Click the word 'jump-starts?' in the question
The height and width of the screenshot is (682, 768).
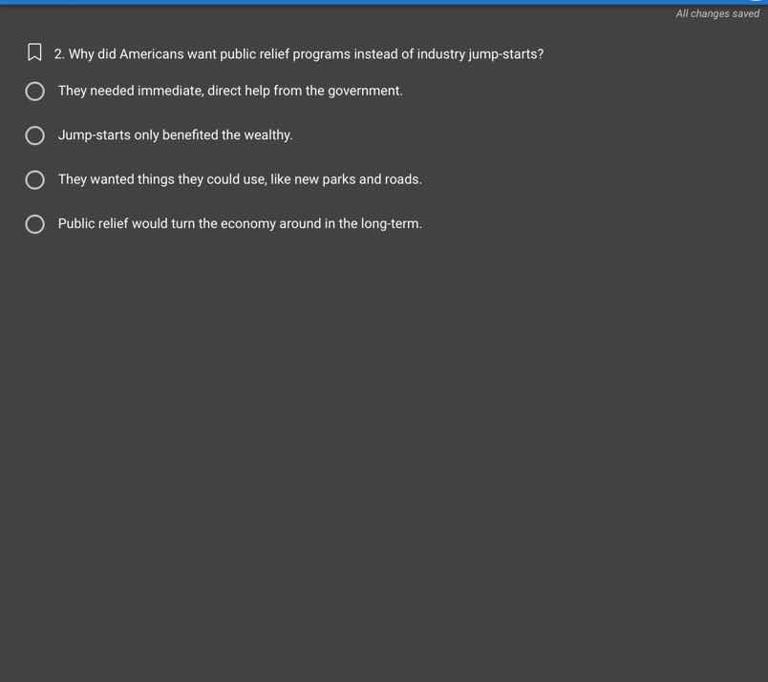tap(506, 54)
